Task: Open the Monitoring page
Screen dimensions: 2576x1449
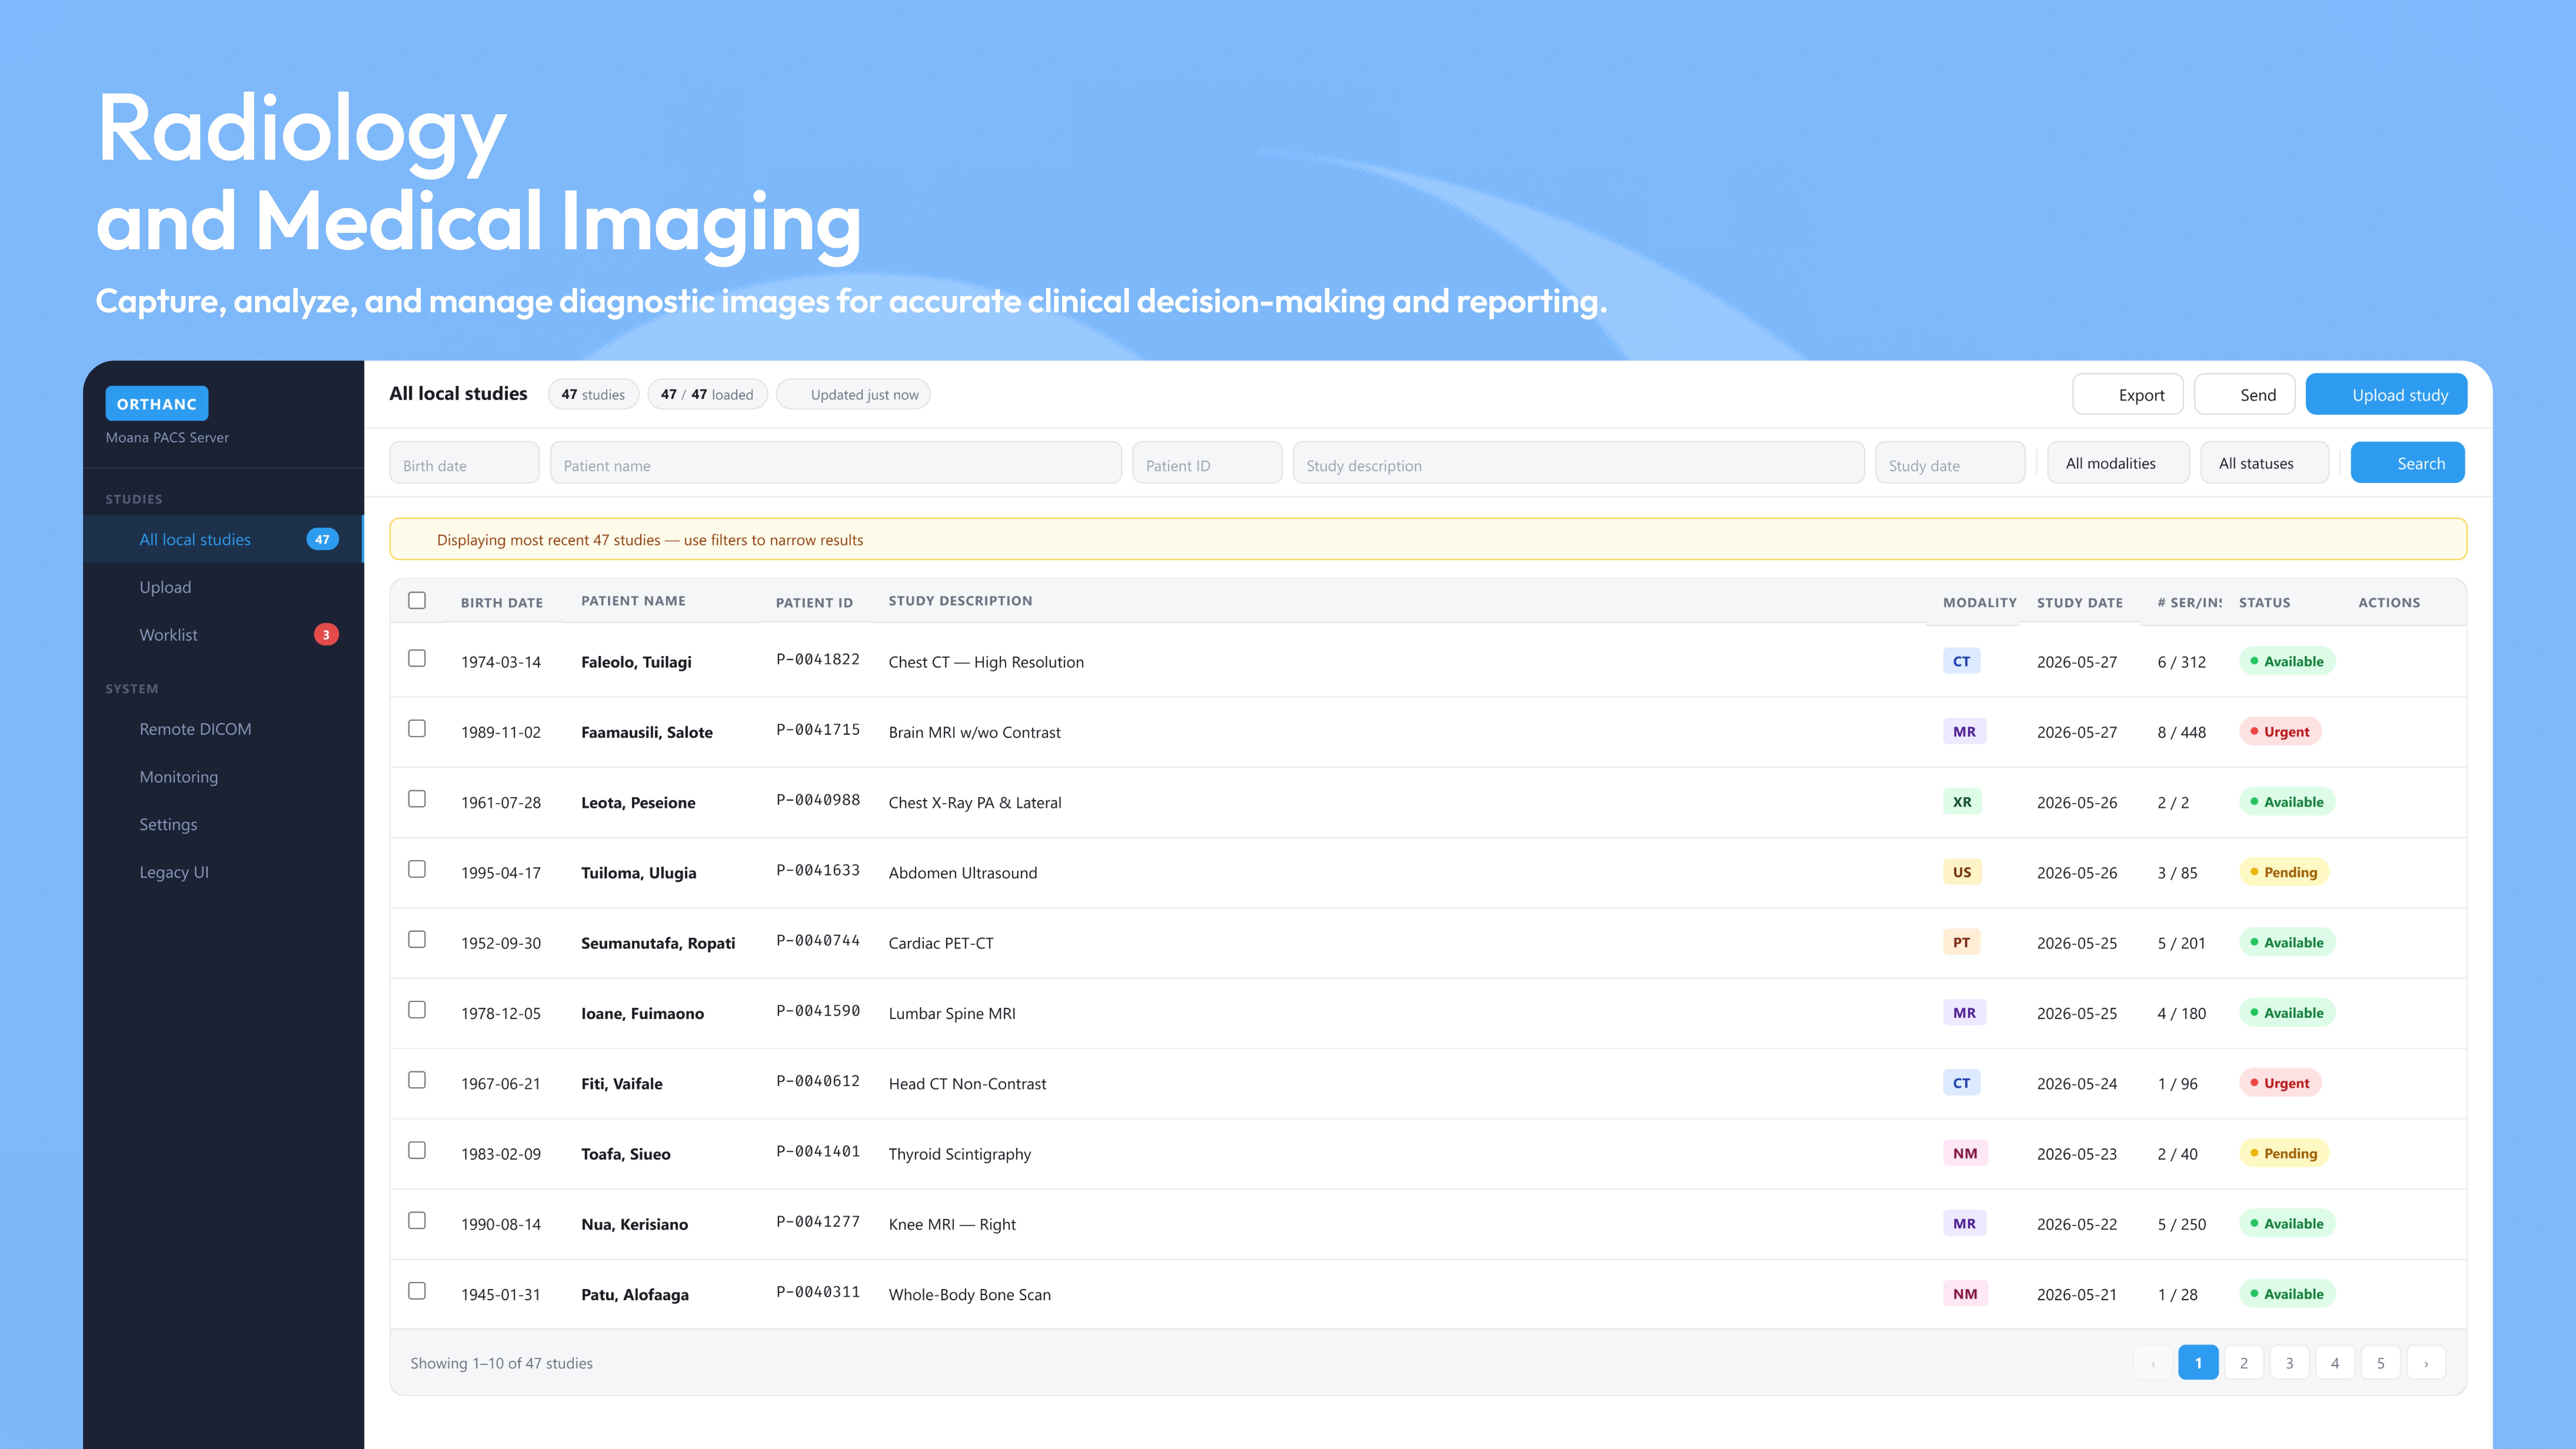Action: pyautogui.click(x=223, y=777)
